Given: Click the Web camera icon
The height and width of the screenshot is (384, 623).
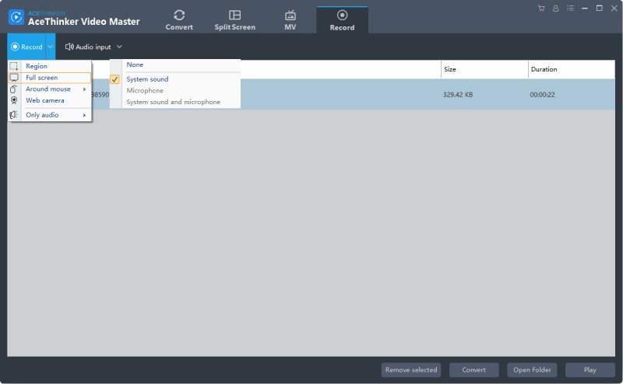Looking at the screenshot, I should (x=14, y=101).
